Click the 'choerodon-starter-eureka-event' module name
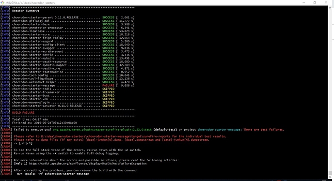The width and height of the screenshot is (334, 181). point(37,51)
